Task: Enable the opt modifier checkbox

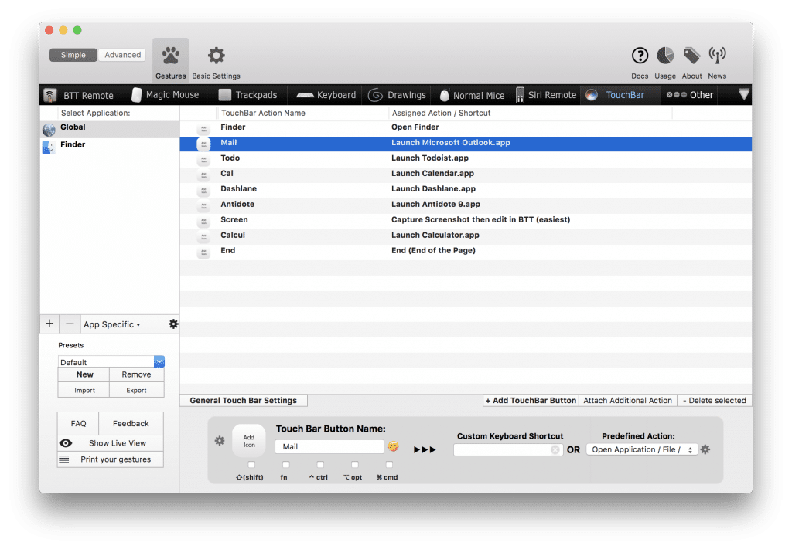Action: click(354, 464)
